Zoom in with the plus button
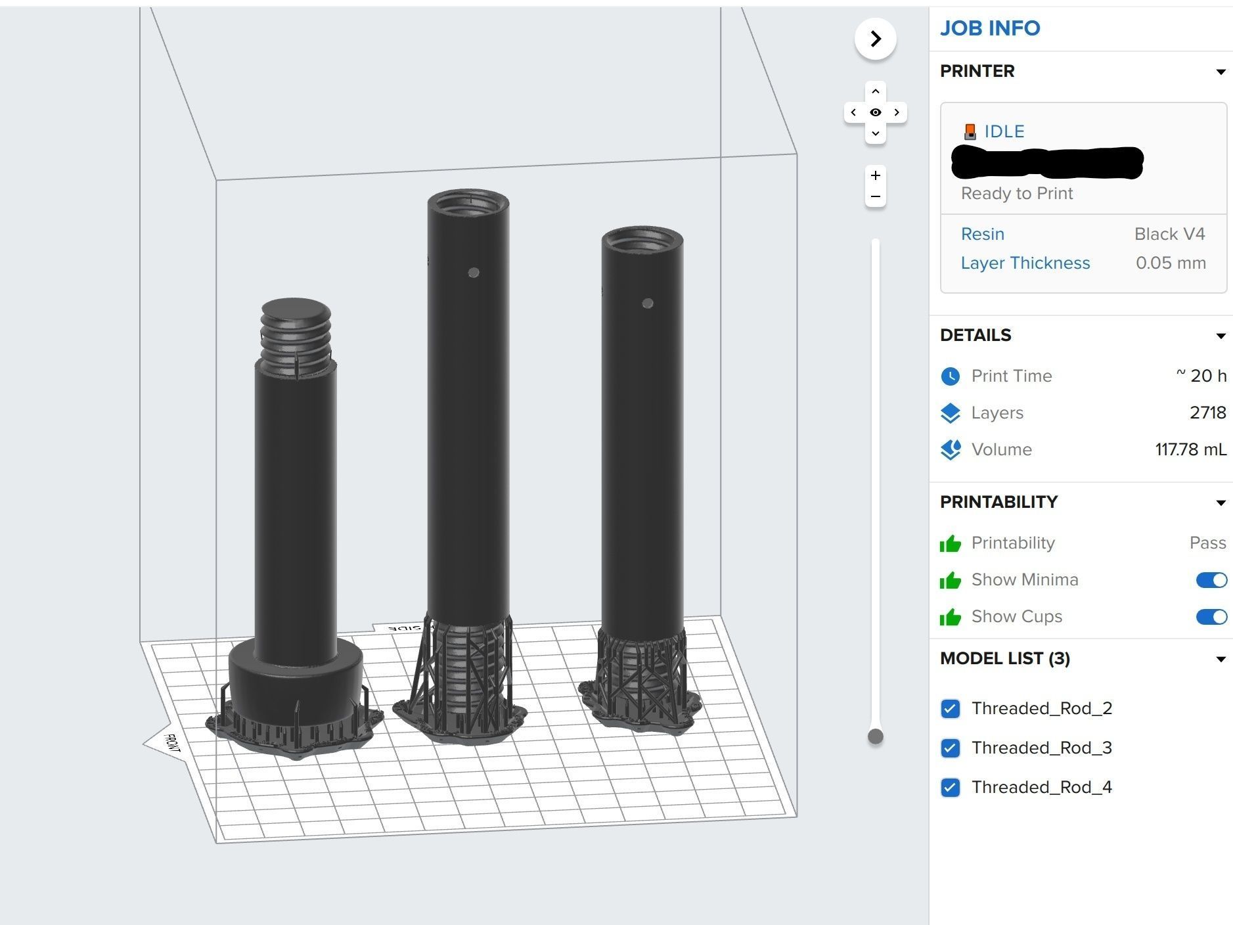Image resolution: width=1233 pixels, height=925 pixels. [876, 175]
